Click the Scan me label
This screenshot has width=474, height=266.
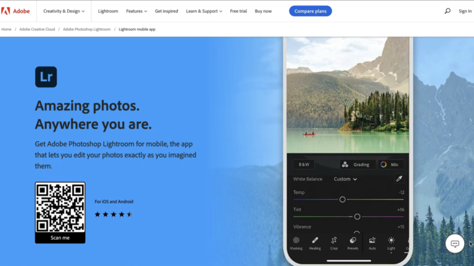[x=60, y=238]
